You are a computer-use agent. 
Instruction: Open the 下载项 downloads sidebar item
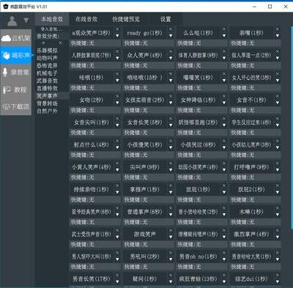[x=16, y=106]
